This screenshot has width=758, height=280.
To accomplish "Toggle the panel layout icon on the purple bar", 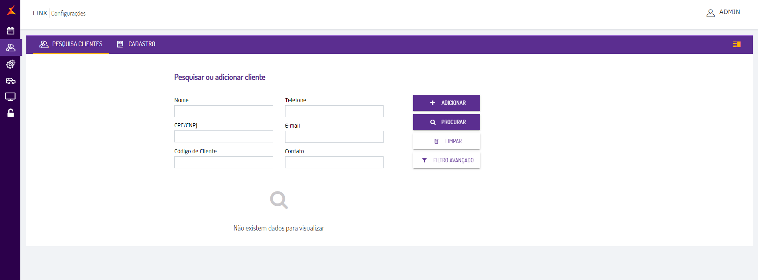I will pyautogui.click(x=737, y=44).
